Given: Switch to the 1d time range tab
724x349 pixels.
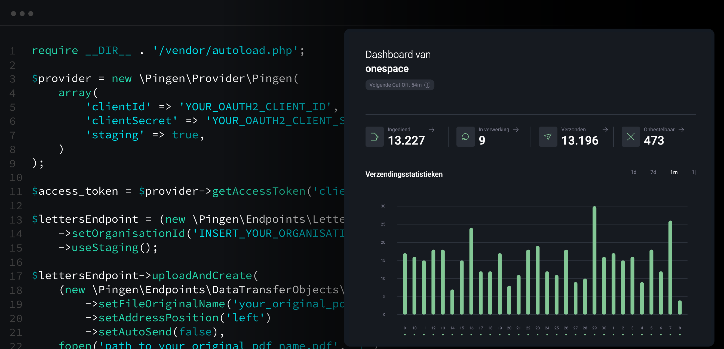Looking at the screenshot, I should pyautogui.click(x=634, y=172).
